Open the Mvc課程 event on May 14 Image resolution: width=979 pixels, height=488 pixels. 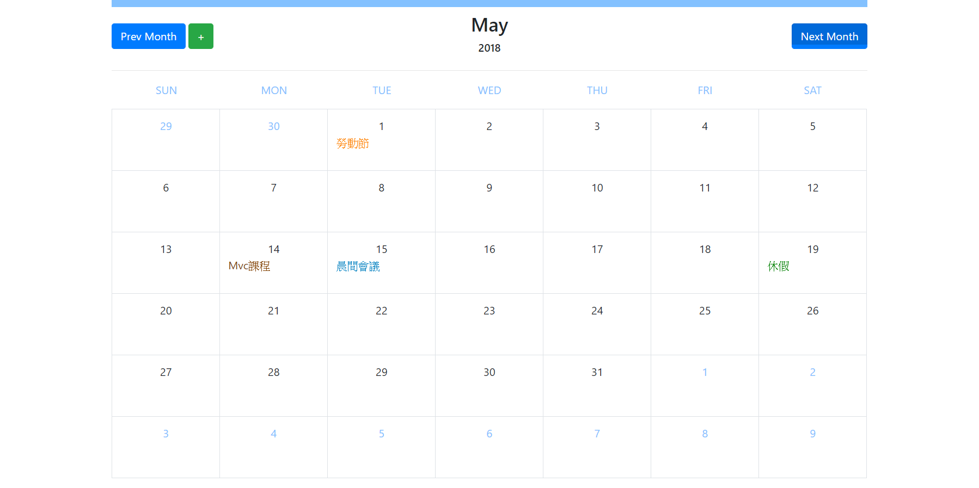pyautogui.click(x=249, y=266)
